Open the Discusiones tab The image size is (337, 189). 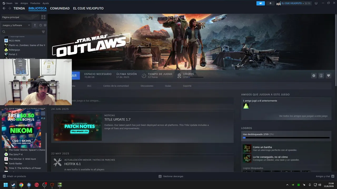(147, 86)
